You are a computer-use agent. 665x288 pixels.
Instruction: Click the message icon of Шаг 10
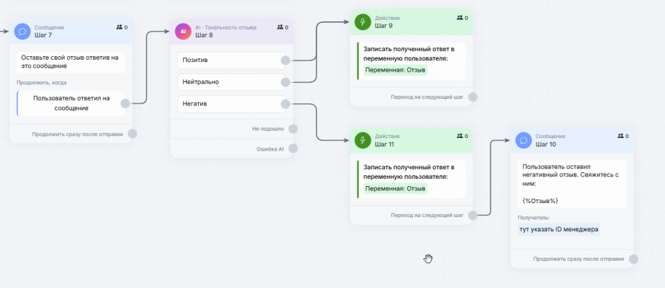click(524, 140)
